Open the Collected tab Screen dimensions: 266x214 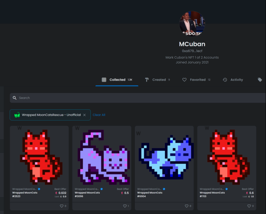point(117,80)
